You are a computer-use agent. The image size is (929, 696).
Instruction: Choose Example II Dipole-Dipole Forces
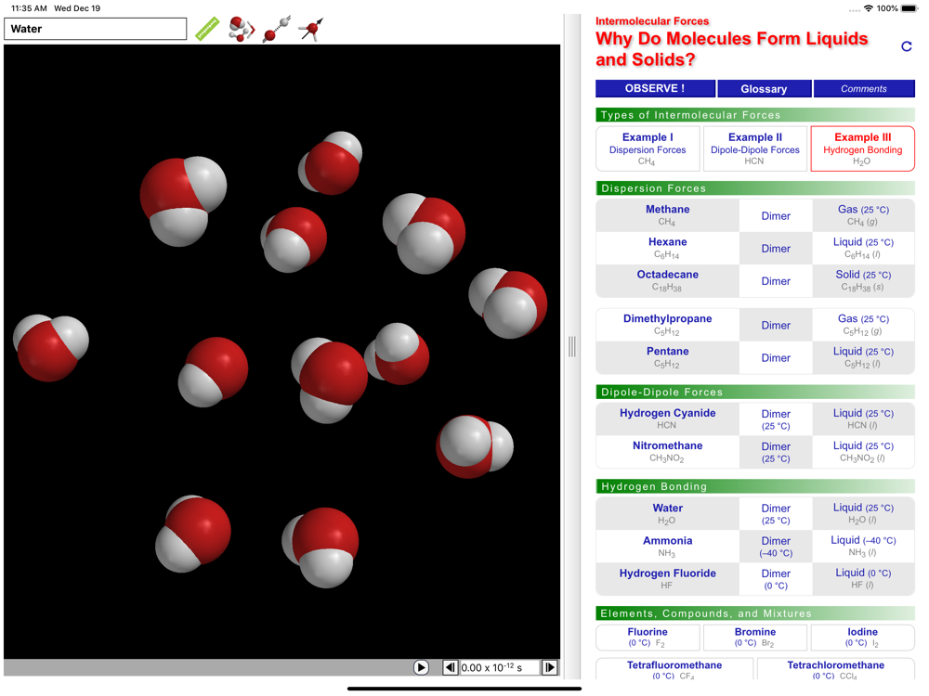(x=754, y=148)
